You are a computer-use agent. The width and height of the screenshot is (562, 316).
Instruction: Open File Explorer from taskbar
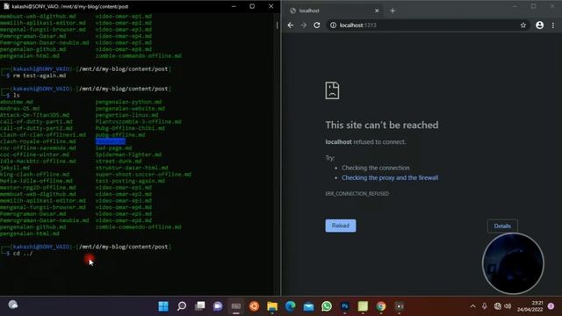(x=272, y=306)
